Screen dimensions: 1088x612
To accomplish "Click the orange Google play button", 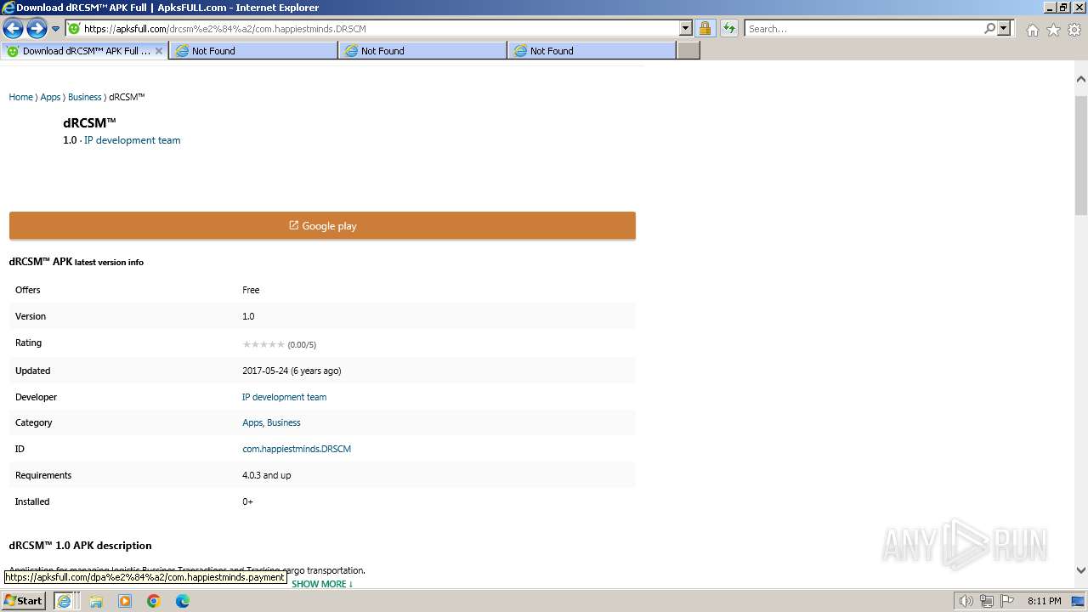I will (x=322, y=226).
